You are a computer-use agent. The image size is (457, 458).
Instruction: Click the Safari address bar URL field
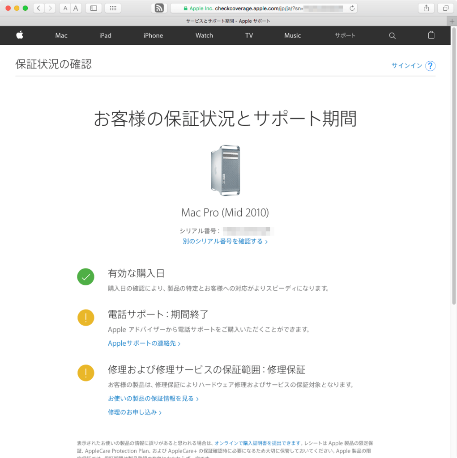(264, 8)
